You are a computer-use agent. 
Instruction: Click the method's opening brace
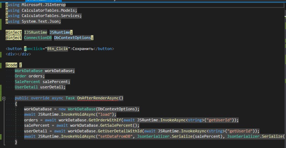coord(16,104)
